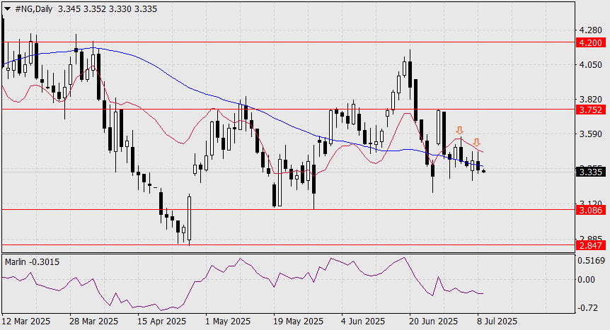Select the Marlin -0.3015 indicator label
610x330 pixels.
tap(33, 262)
